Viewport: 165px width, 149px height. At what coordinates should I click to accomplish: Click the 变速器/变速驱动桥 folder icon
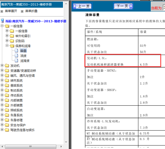point(7,70)
